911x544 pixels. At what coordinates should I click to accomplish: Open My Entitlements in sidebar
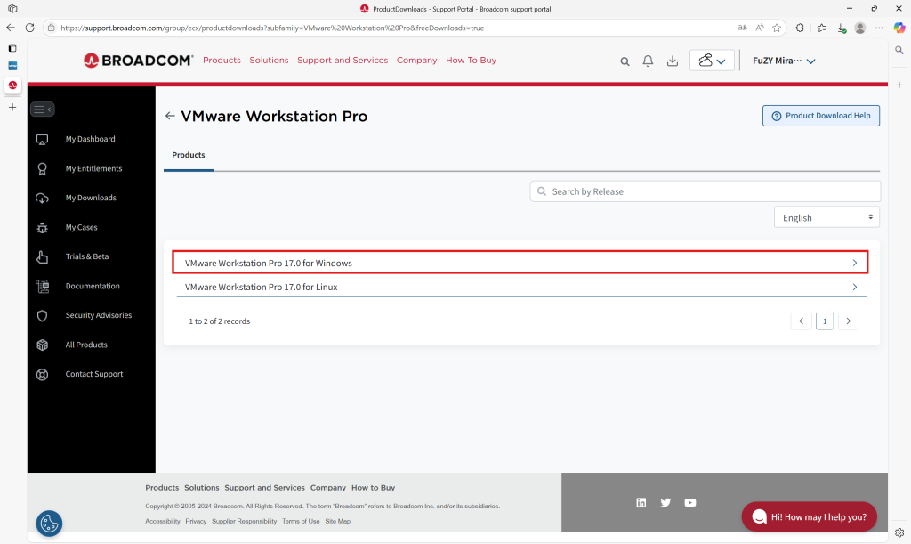93,168
